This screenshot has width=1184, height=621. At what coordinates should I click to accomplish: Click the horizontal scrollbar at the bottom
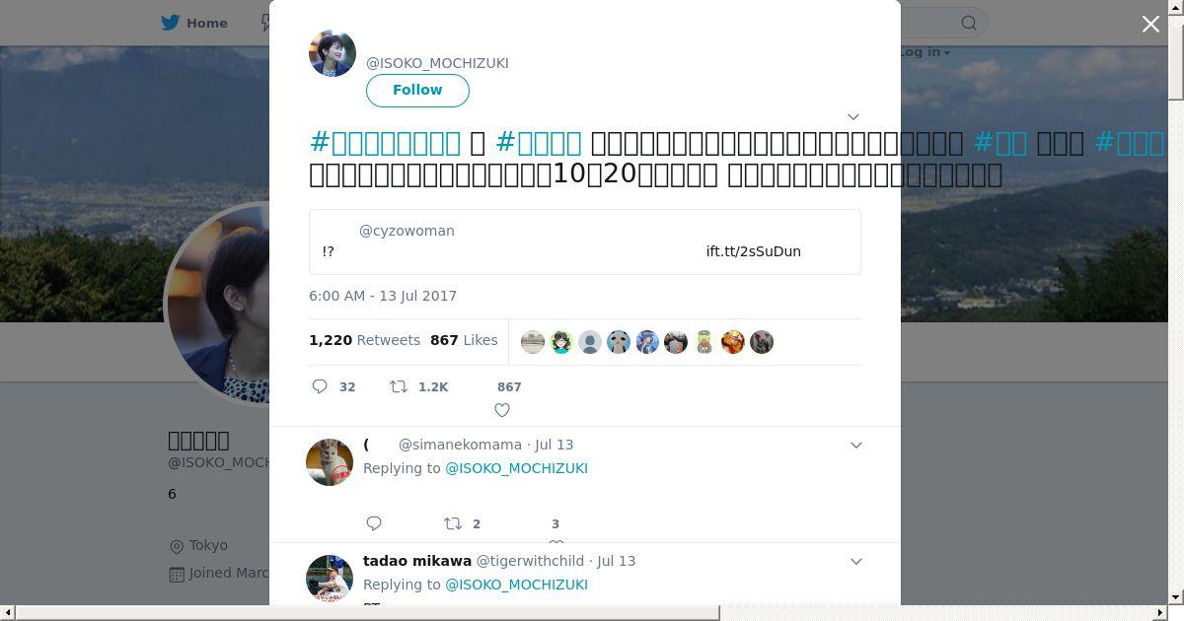(367, 613)
